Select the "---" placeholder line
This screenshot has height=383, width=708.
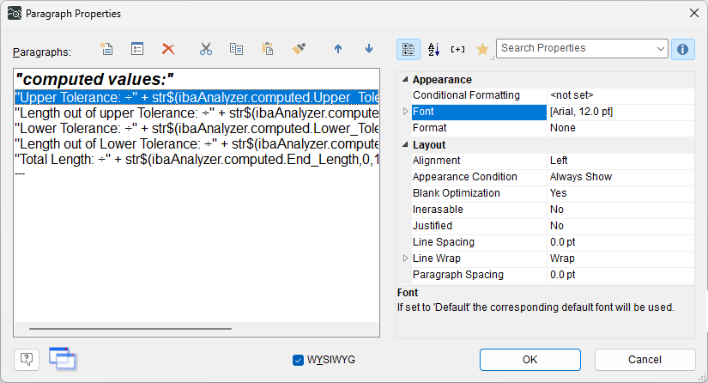(20, 173)
